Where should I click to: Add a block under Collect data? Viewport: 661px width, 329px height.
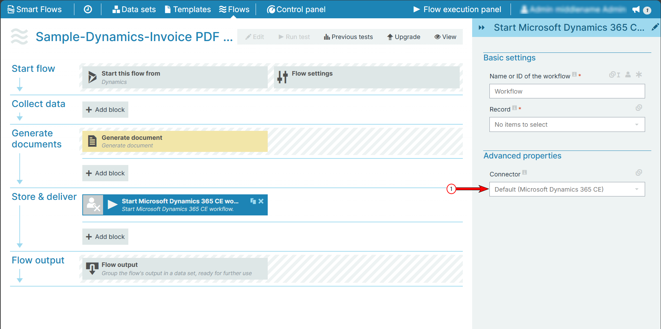pyautogui.click(x=105, y=109)
